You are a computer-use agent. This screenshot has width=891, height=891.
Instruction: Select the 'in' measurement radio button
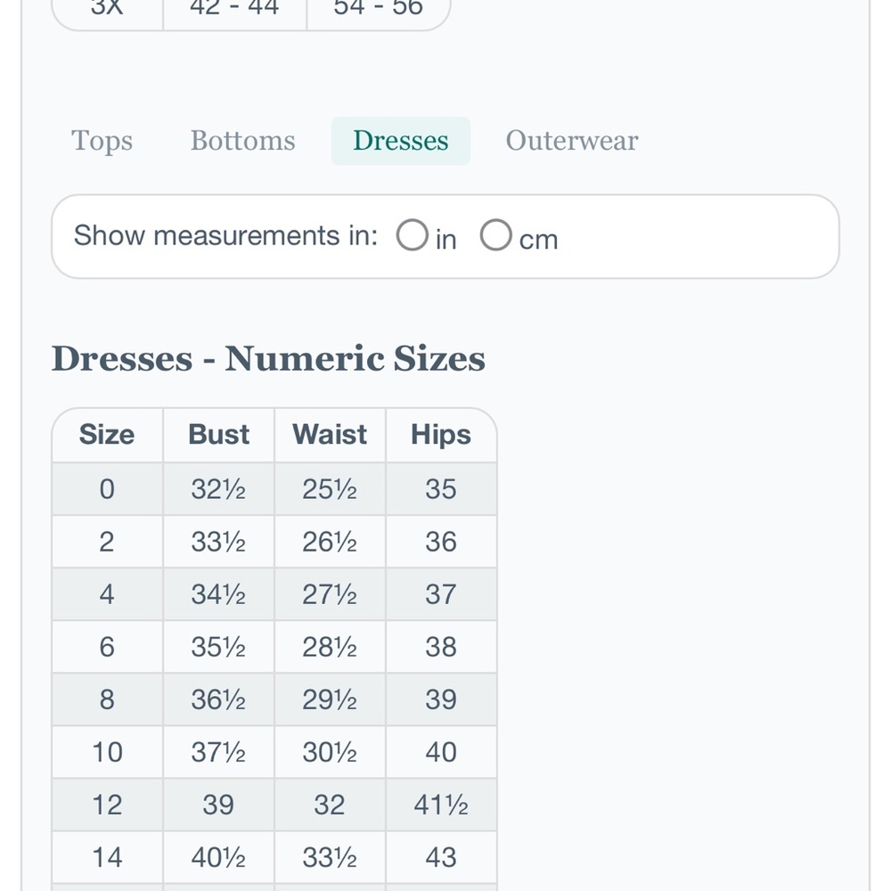point(412,235)
